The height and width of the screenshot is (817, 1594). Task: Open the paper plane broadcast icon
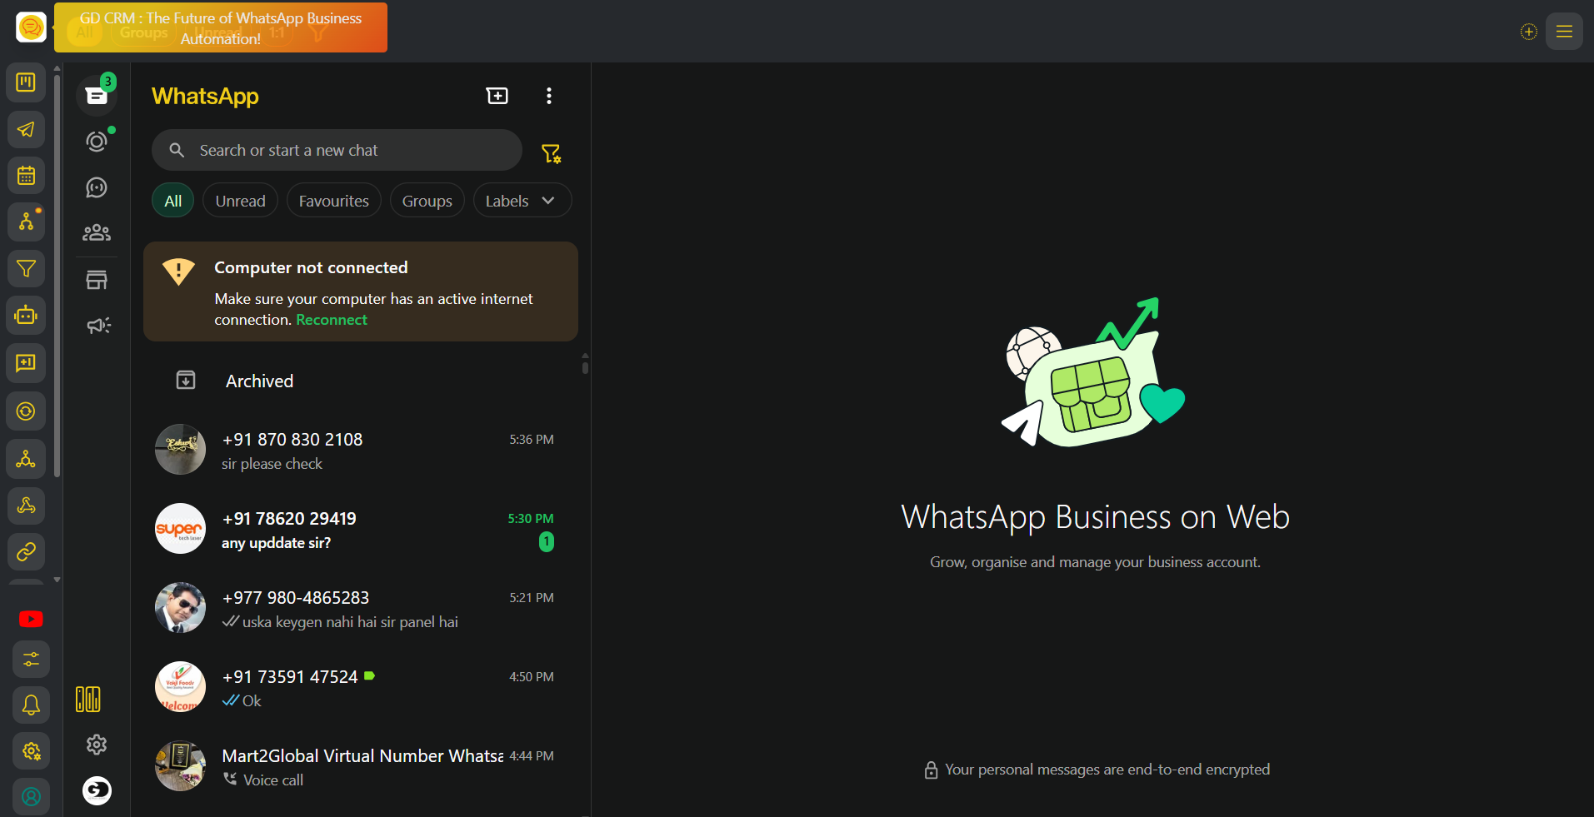click(26, 129)
